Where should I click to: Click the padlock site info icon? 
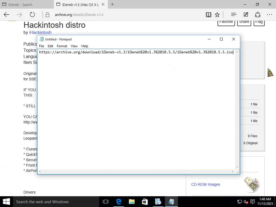pyautogui.click(x=47, y=15)
